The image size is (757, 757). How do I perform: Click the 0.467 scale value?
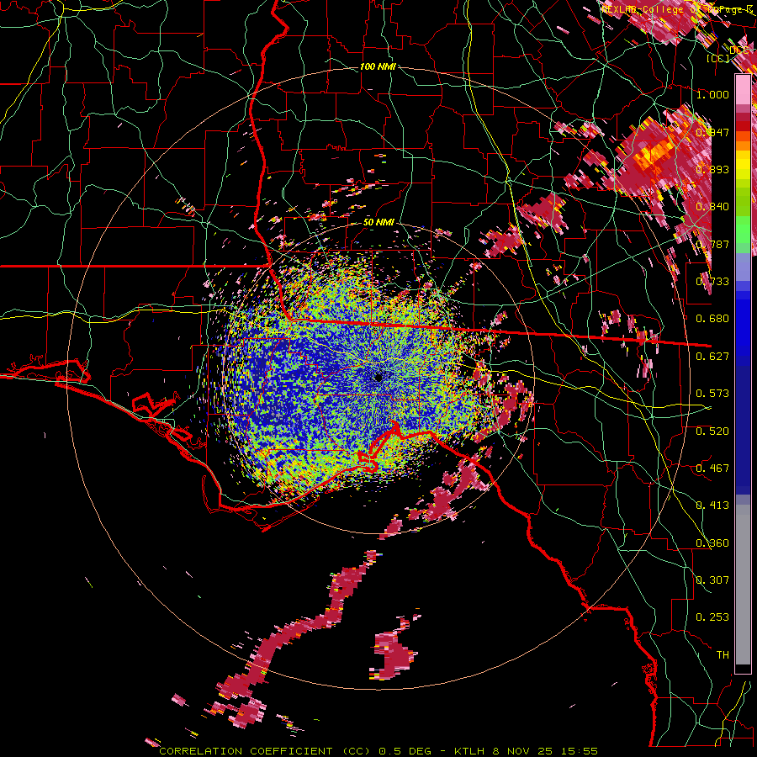pyautogui.click(x=712, y=468)
